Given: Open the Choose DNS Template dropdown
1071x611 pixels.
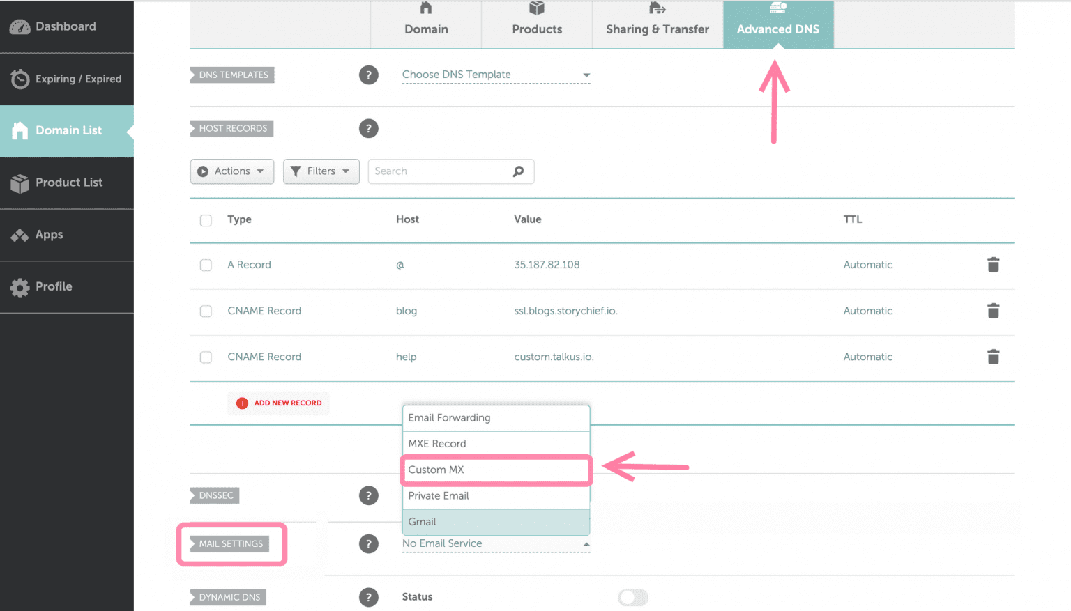Looking at the screenshot, I should 495,75.
